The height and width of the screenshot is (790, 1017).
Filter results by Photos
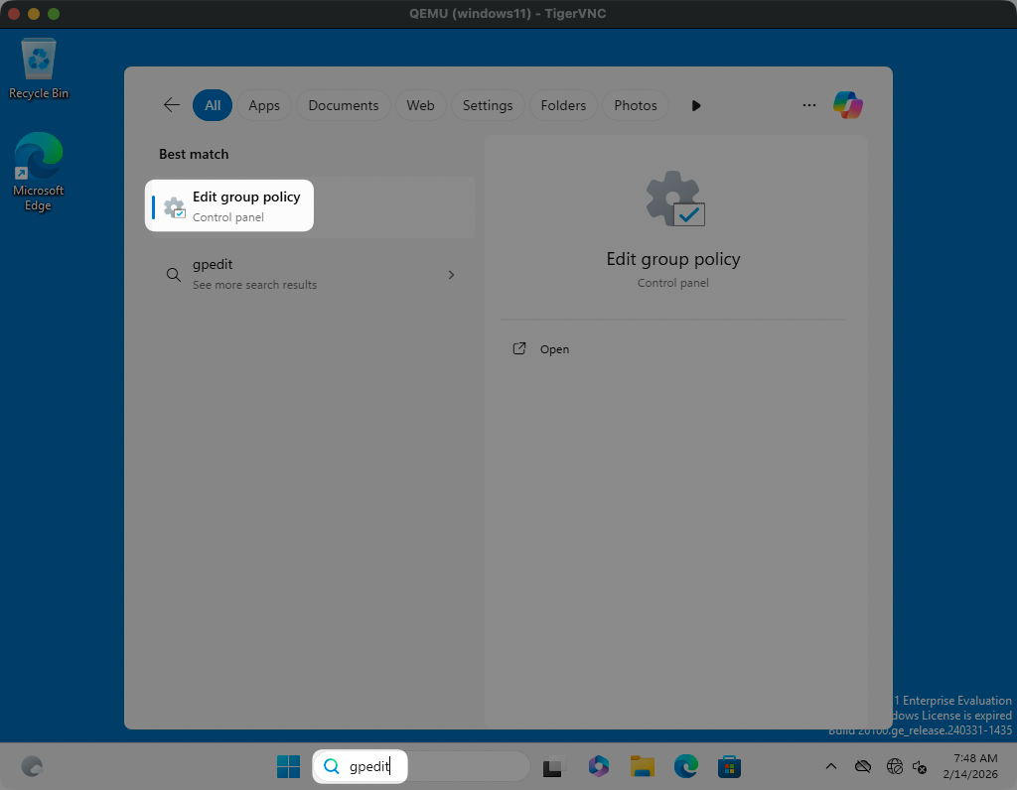[636, 105]
